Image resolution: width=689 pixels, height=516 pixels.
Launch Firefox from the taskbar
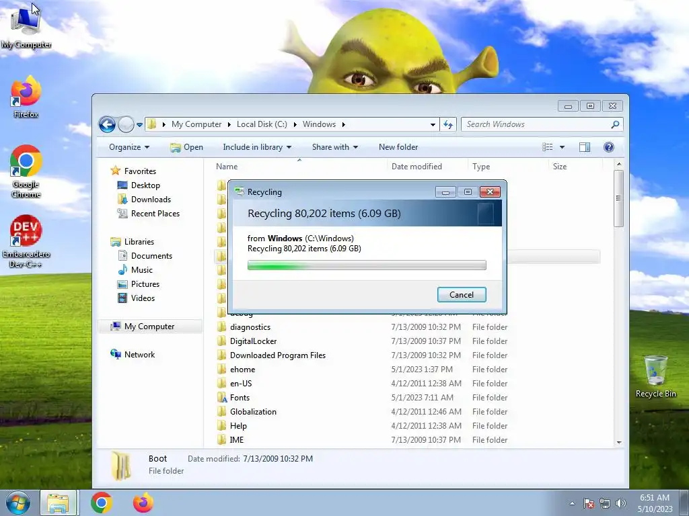[x=143, y=503]
